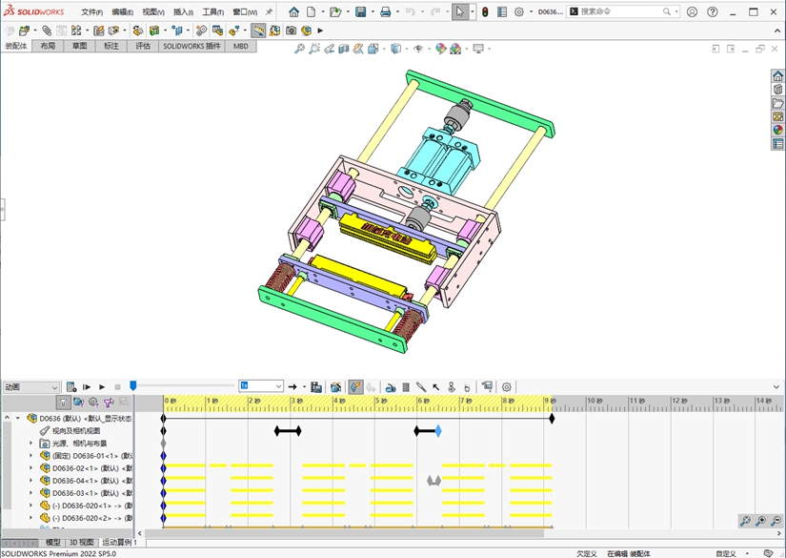Open Motion Study Properties gear icon
The image size is (786, 558).
[x=507, y=387]
